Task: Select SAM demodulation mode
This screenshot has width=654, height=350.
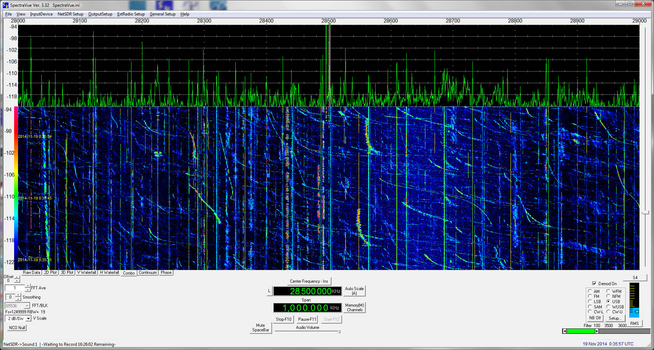Action: (590, 307)
